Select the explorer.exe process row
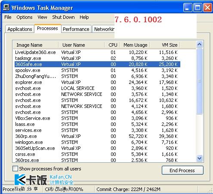 click(x=97, y=82)
